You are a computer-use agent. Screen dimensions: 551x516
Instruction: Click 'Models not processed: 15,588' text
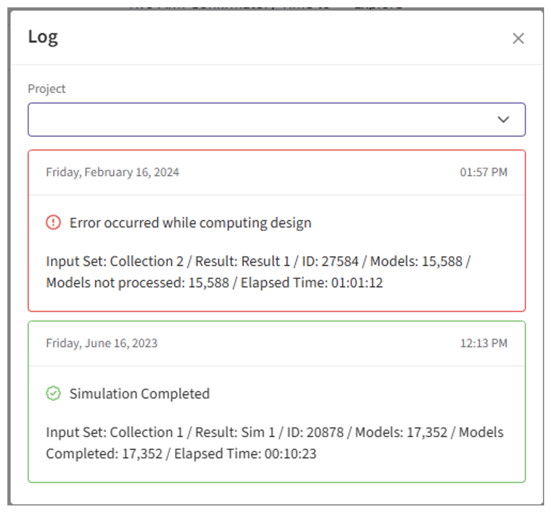pyautogui.click(x=138, y=283)
